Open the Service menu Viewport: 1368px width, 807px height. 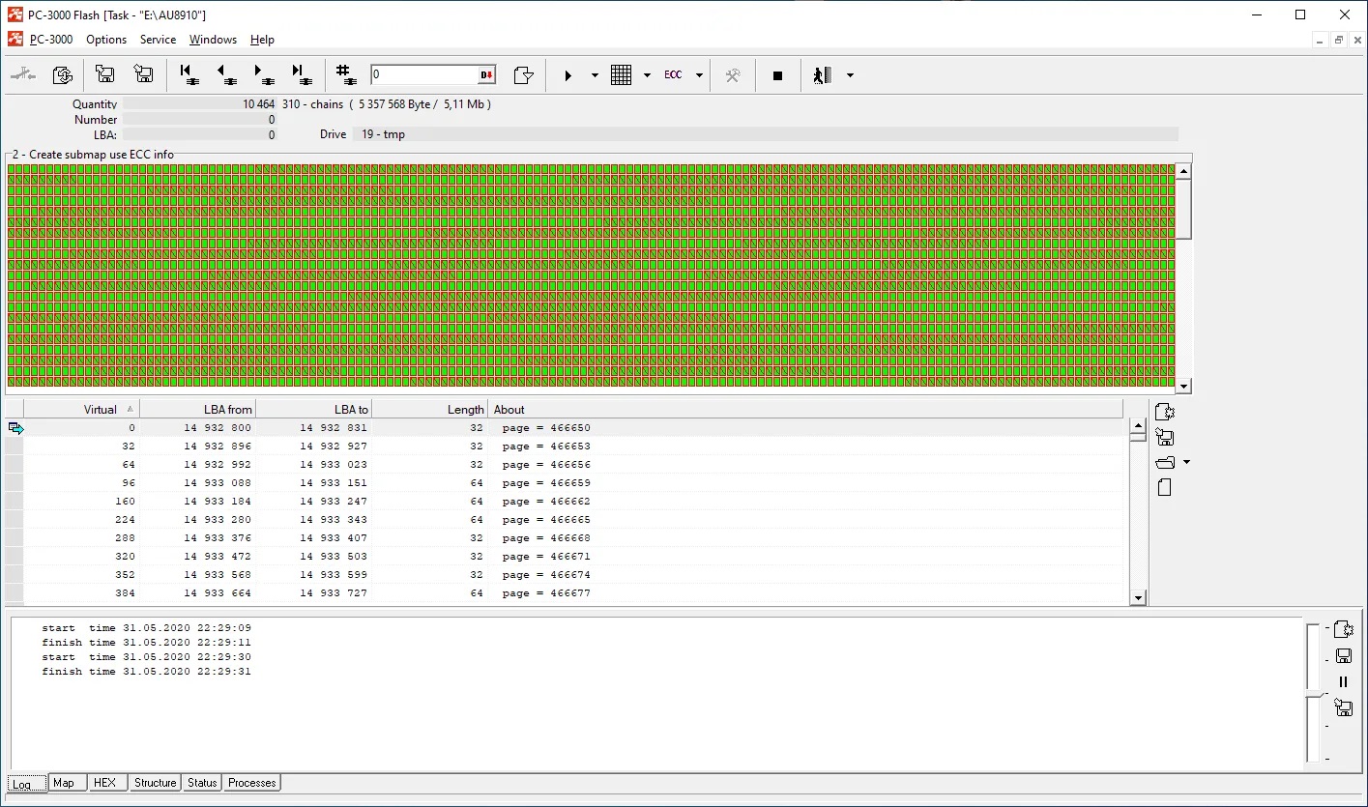coord(158,40)
